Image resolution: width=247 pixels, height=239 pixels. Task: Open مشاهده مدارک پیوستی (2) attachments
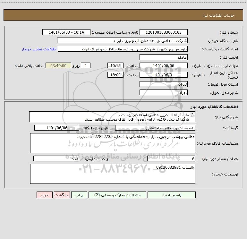117,195
